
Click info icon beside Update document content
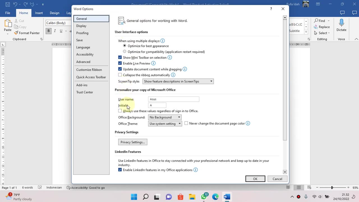(185, 69)
